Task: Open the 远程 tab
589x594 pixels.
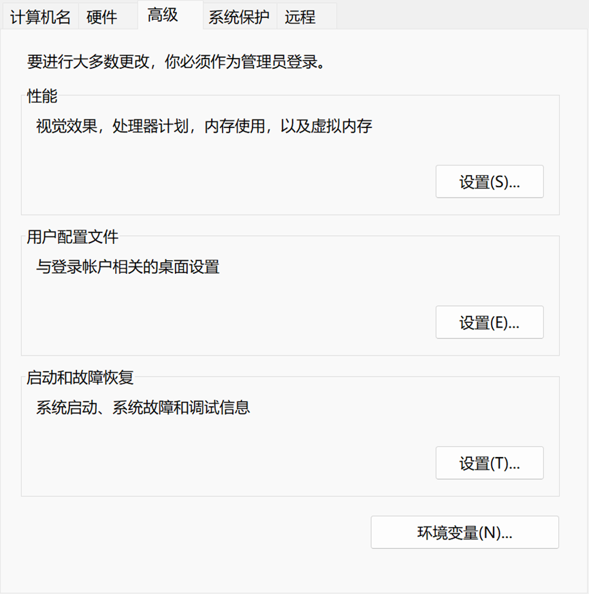Action: 307,17
